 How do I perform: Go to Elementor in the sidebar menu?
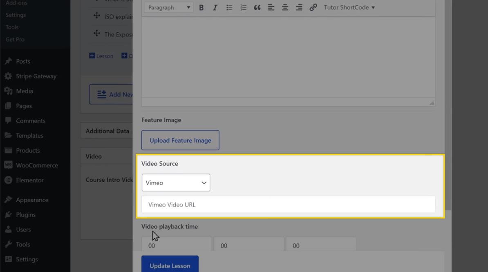[x=29, y=180]
